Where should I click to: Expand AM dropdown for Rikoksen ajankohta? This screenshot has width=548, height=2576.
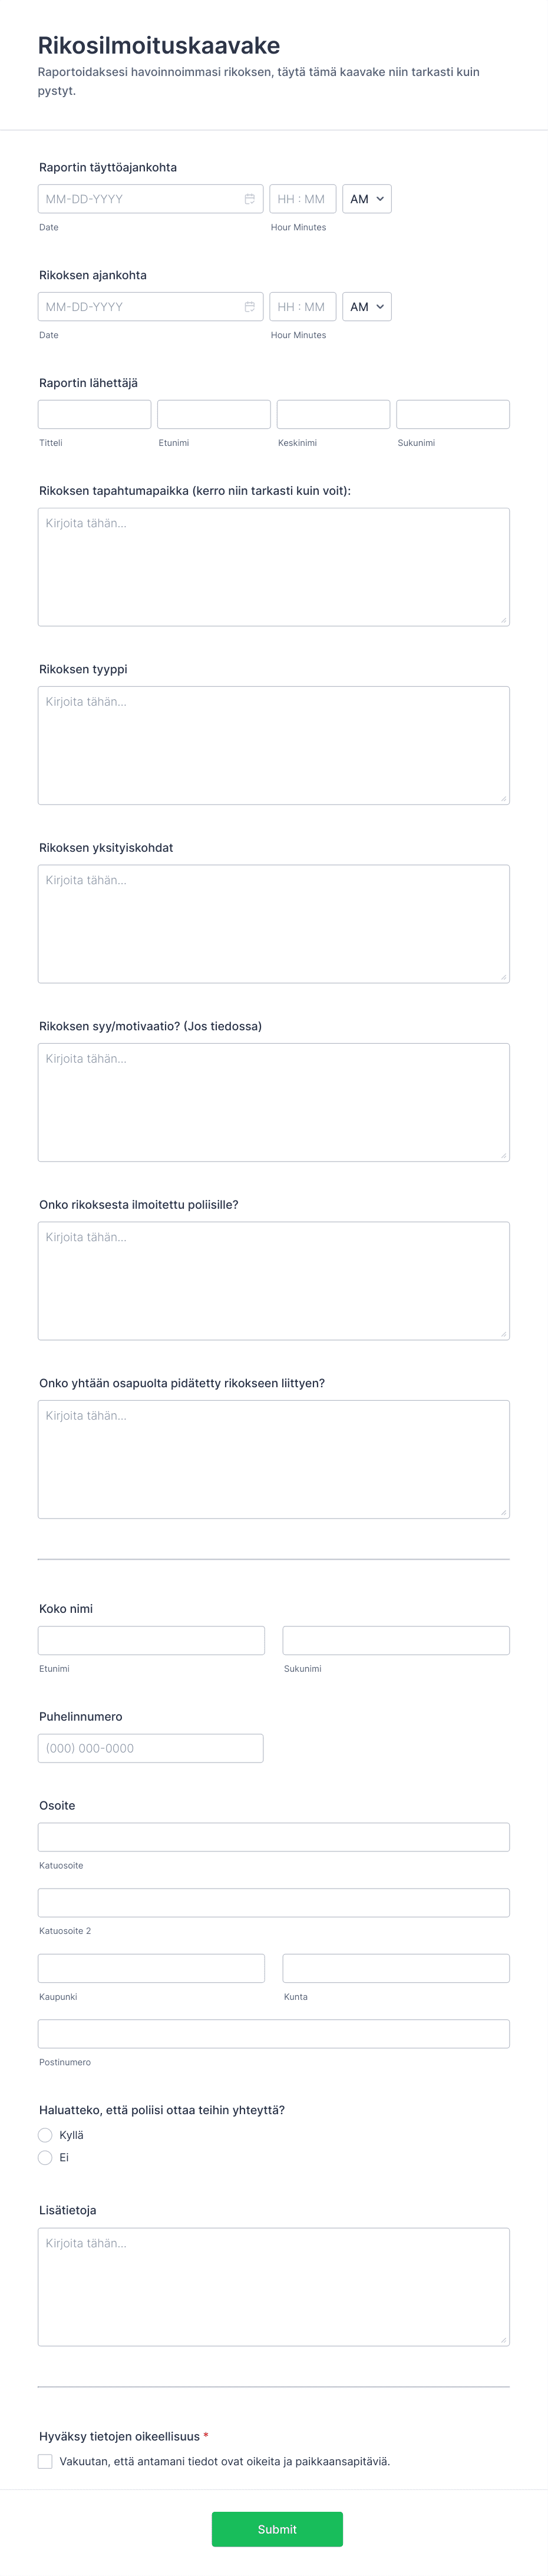[367, 307]
